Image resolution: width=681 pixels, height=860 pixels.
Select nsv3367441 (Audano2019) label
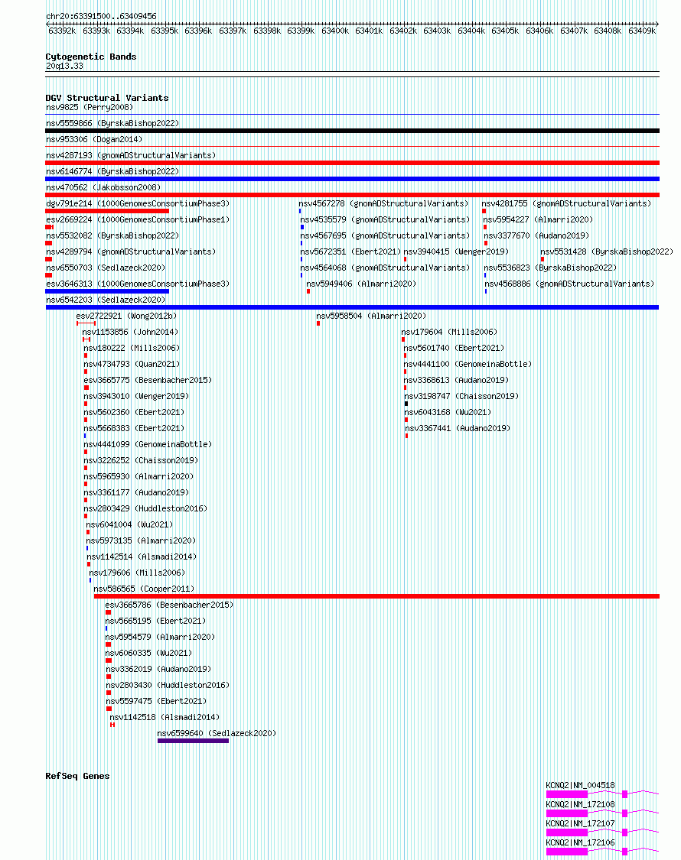pos(458,428)
